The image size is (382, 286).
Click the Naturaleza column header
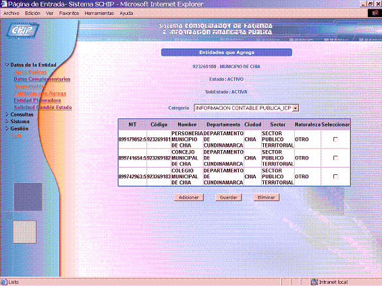pyautogui.click(x=308, y=124)
